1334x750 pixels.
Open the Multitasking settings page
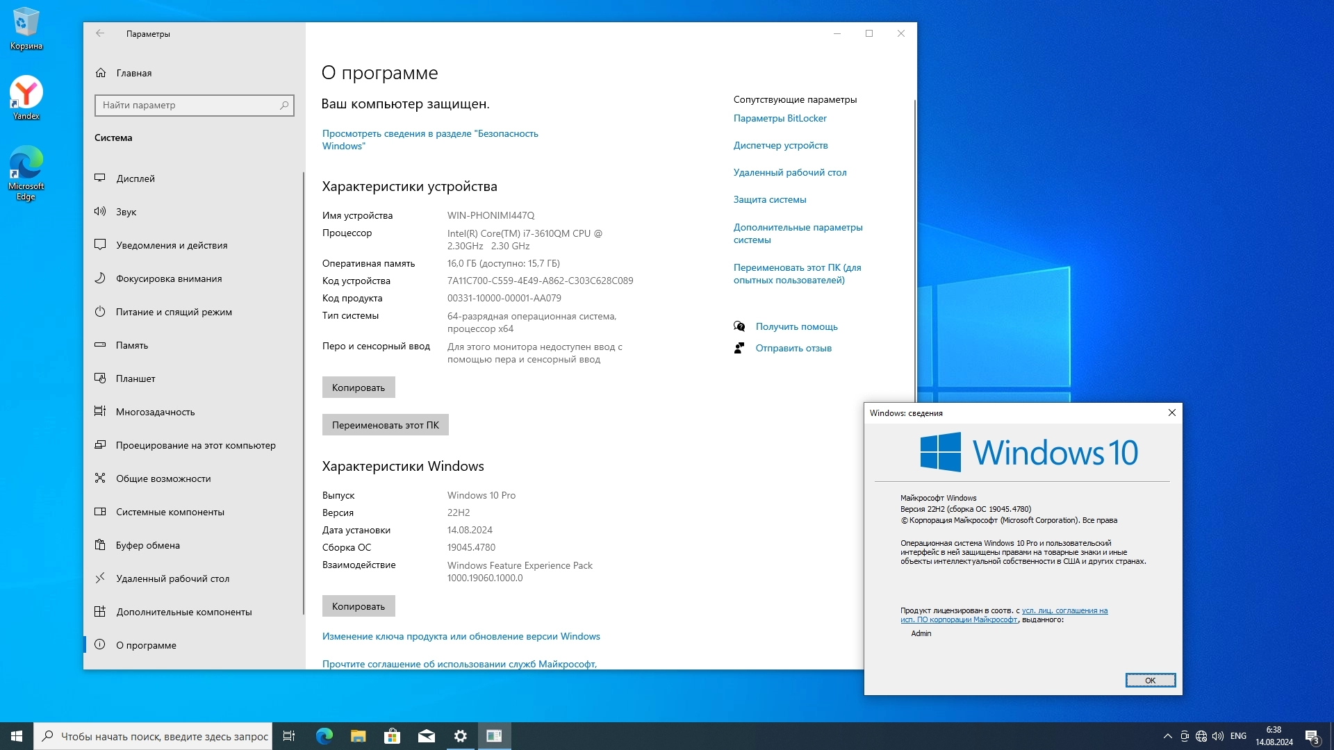155,412
